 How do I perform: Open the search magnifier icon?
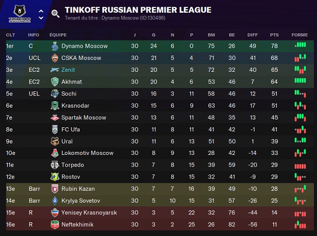[55, 13]
